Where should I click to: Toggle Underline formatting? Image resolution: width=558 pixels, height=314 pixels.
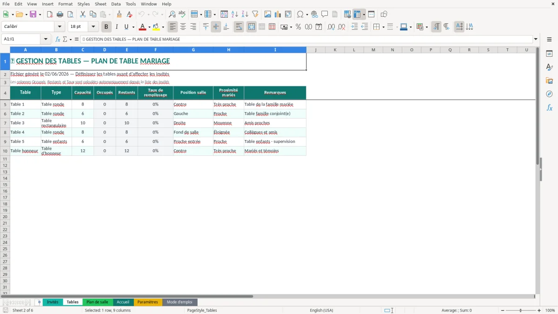(x=126, y=27)
